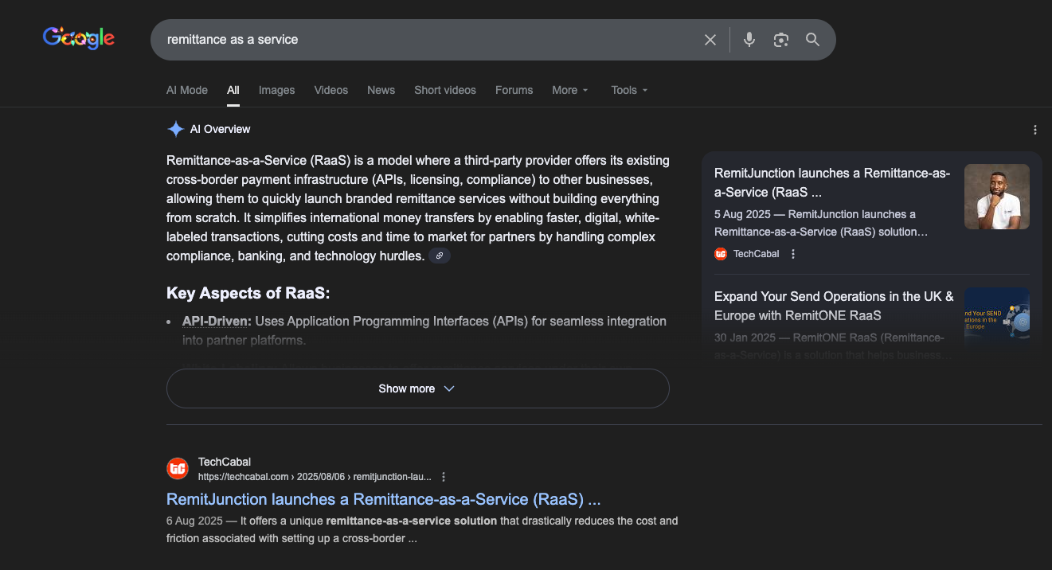Image resolution: width=1052 pixels, height=570 pixels.
Task: Open Search by image lens icon
Action: (780, 40)
